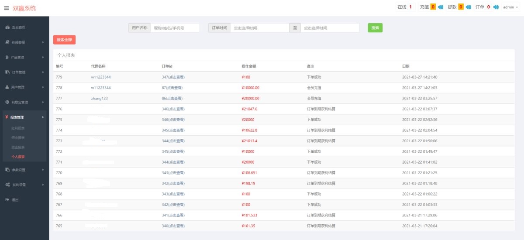The image size is (524, 240).
Task: Open the 佣金报表 submenu item
Action: tap(18, 137)
